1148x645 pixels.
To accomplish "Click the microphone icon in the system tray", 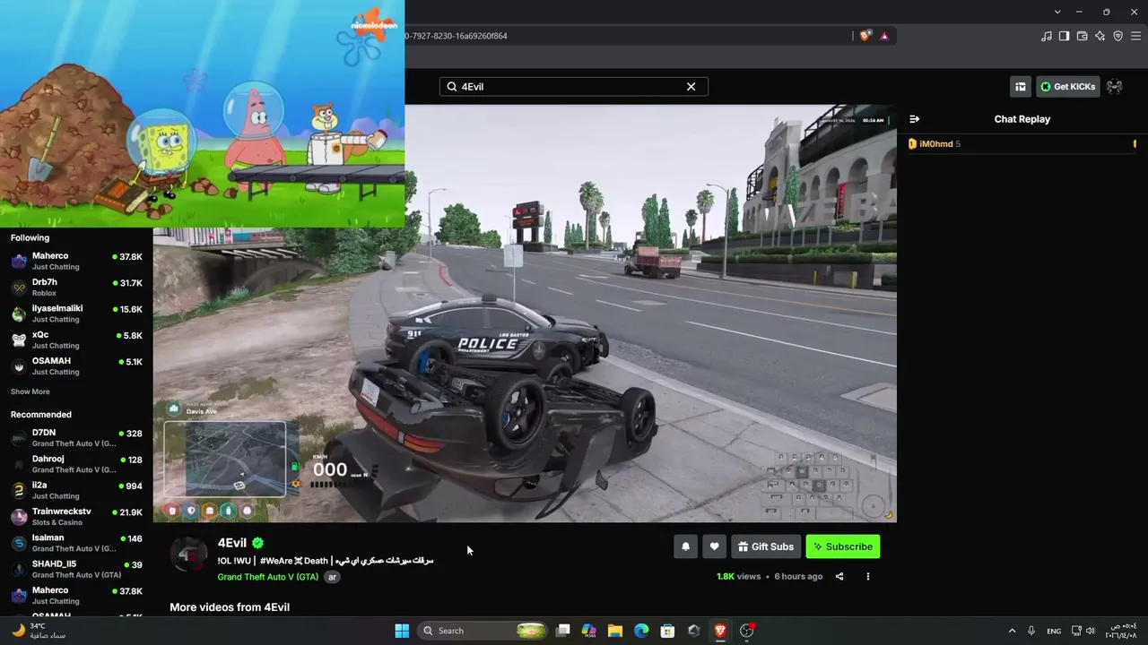I will point(1031,631).
